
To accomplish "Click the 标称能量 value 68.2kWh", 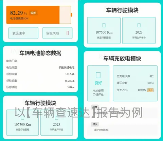I will tap(70, 81).
